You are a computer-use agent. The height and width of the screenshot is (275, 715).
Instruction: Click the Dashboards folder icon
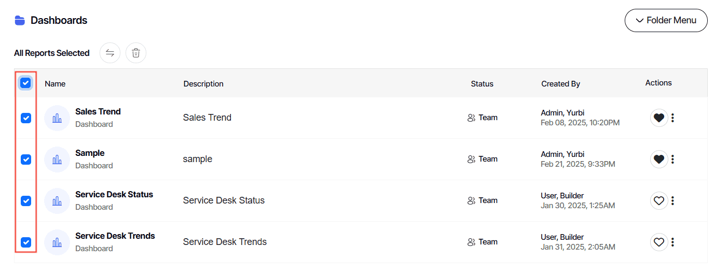20,20
